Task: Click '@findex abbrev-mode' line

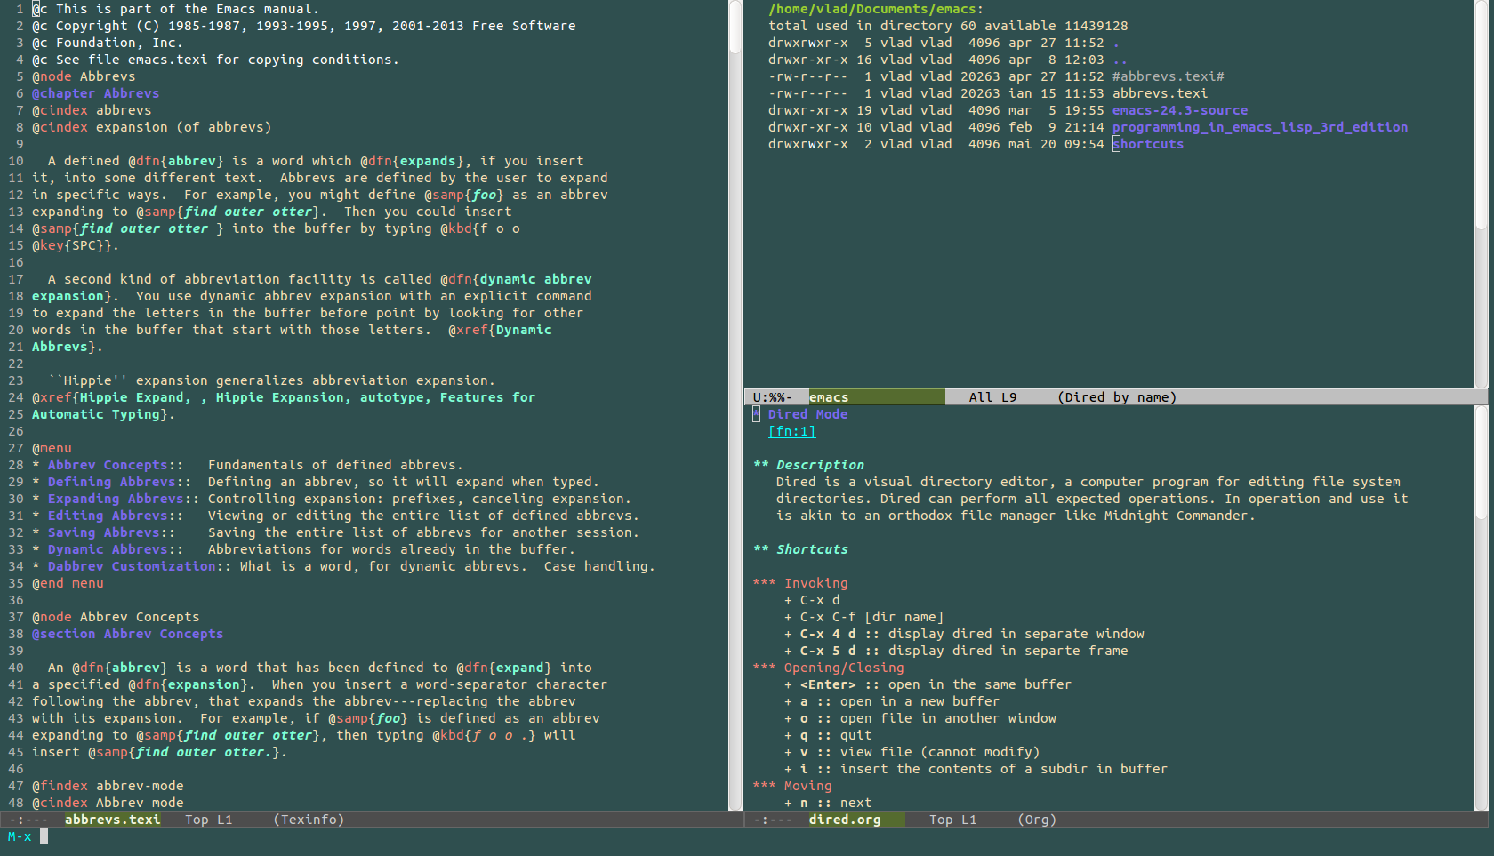Action: click(x=108, y=786)
